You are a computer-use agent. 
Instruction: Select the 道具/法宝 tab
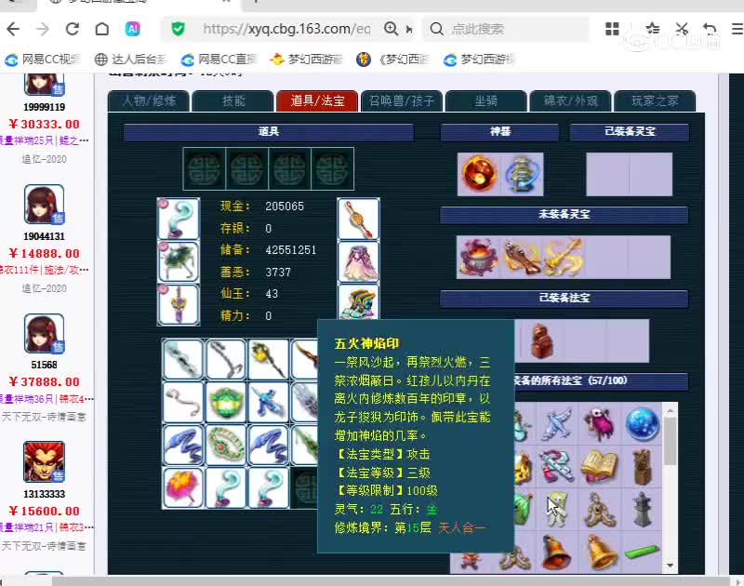(317, 101)
